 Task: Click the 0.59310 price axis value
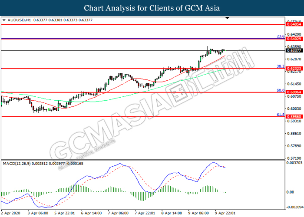coord(294,121)
